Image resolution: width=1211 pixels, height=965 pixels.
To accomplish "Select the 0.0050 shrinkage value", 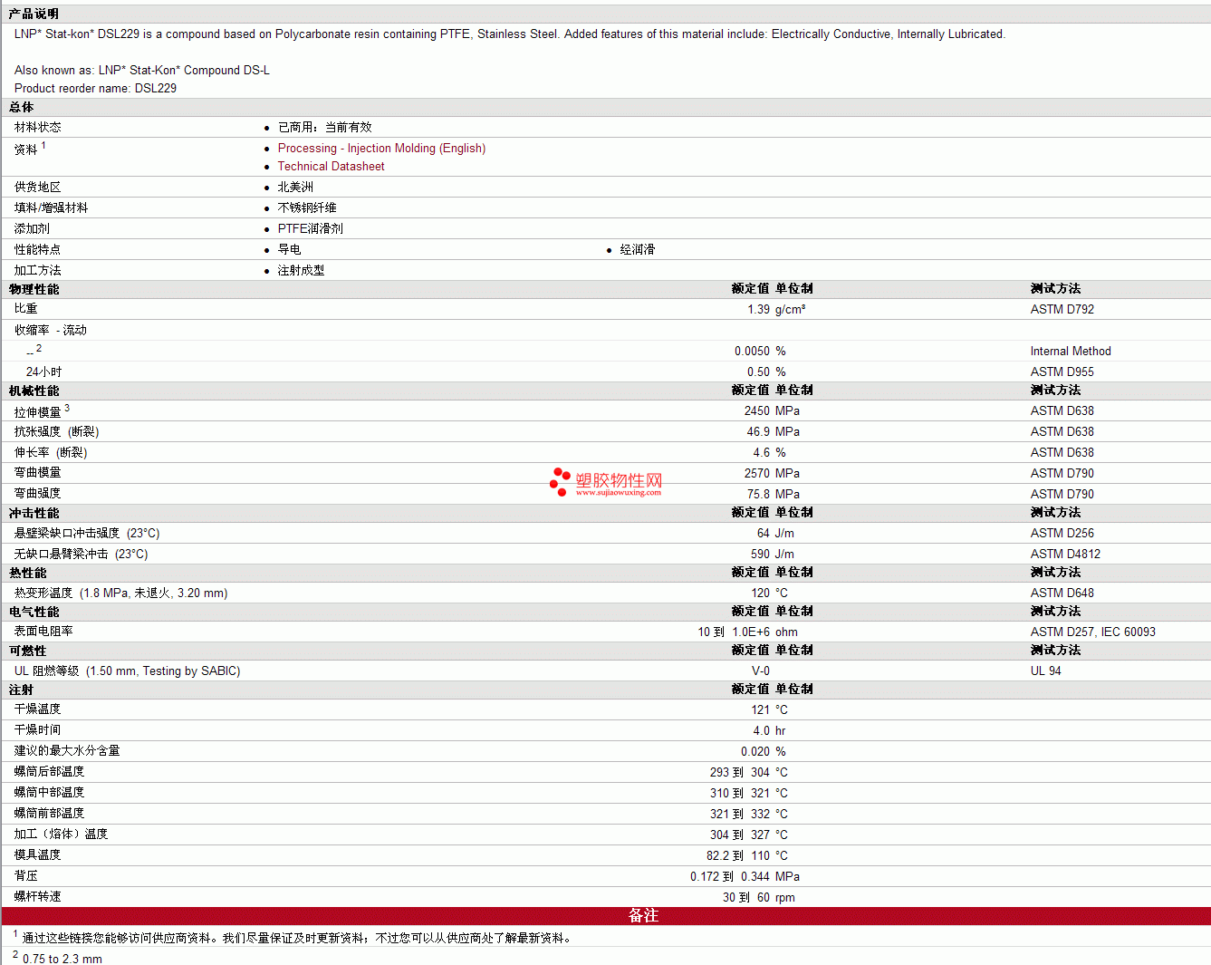I will pos(752,352).
